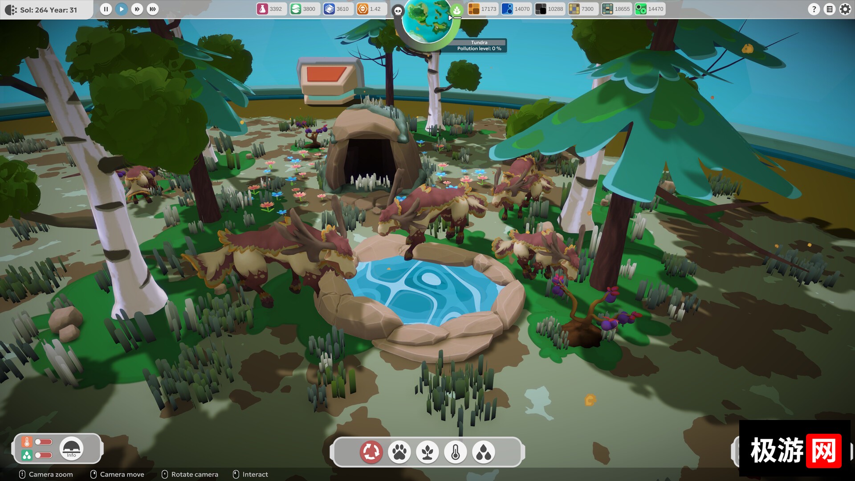Image resolution: width=855 pixels, height=481 pixels.
Task: Click the Tundra biome label
Action: click(x=479, y=42)
